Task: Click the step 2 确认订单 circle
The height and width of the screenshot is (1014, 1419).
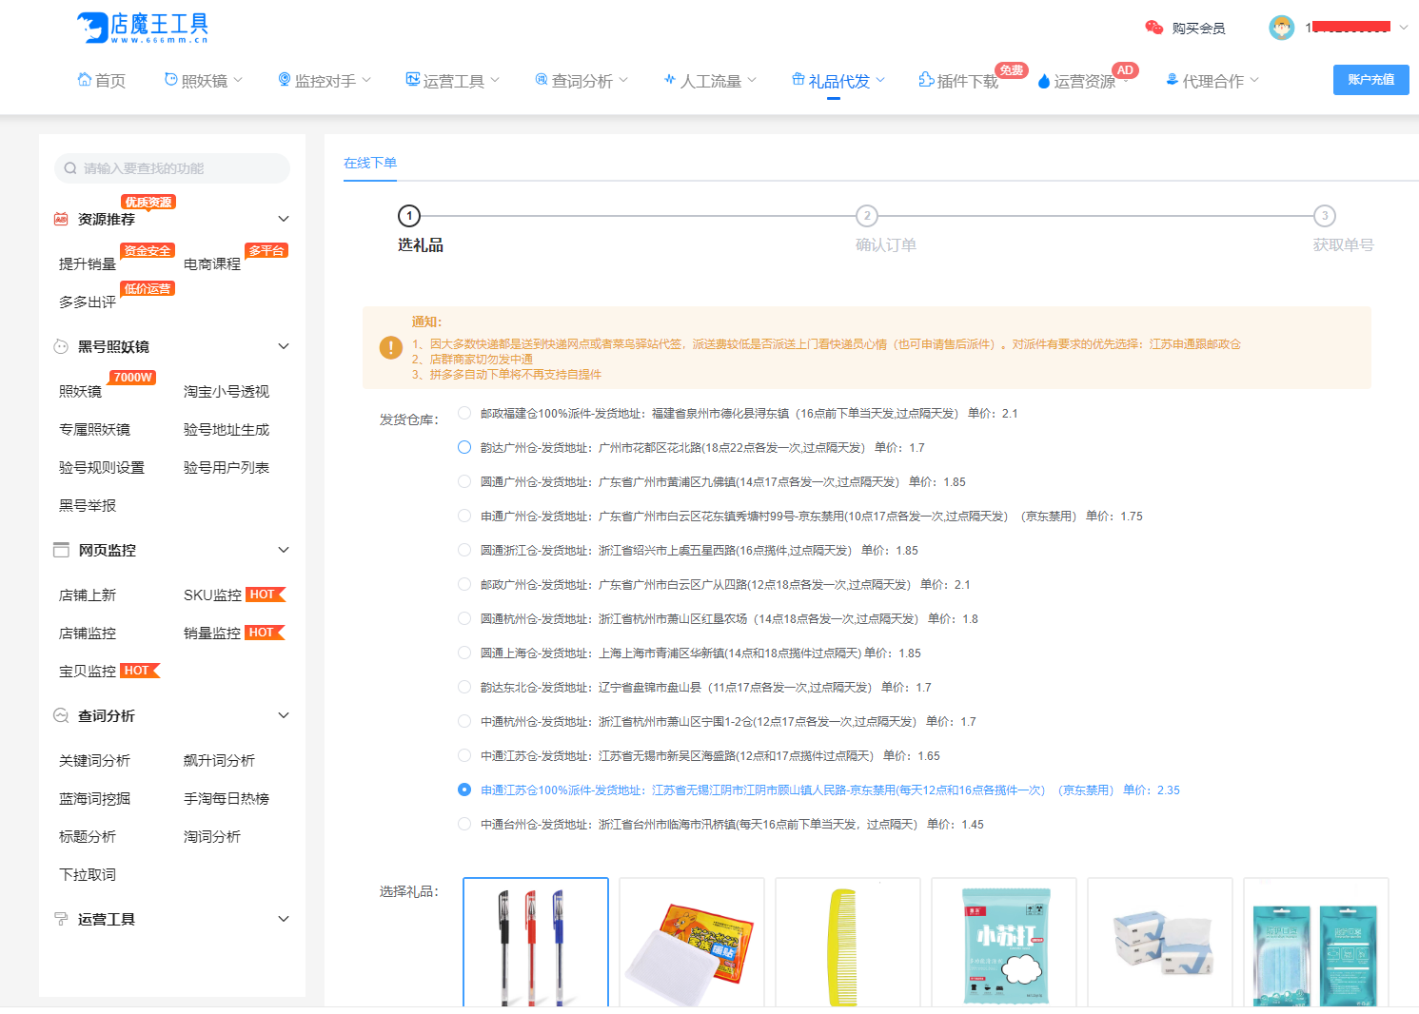Action: tap(867, 216)
